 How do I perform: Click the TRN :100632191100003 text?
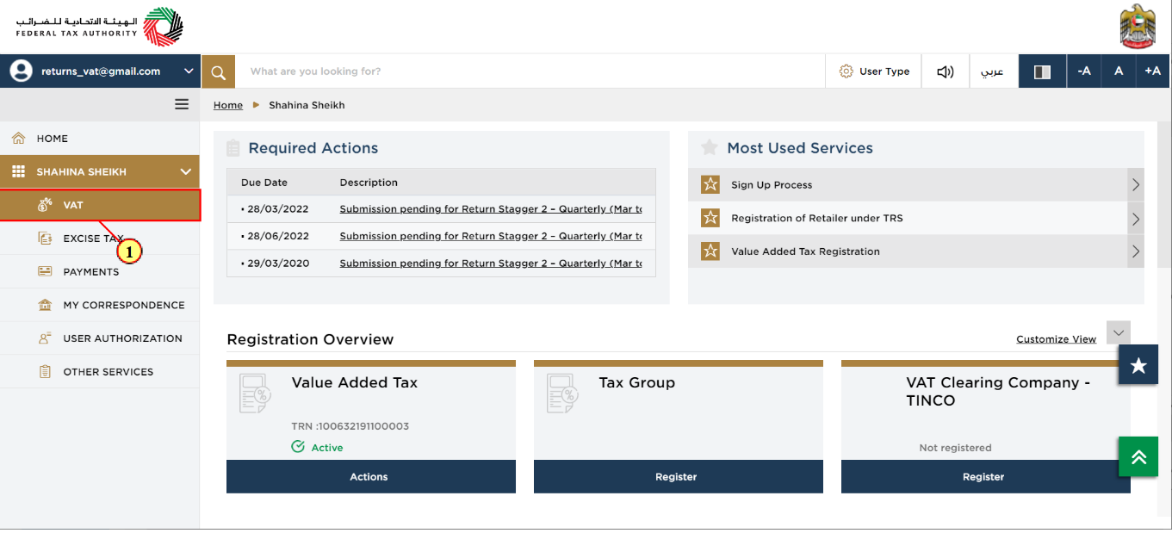(x=350, y=426)
